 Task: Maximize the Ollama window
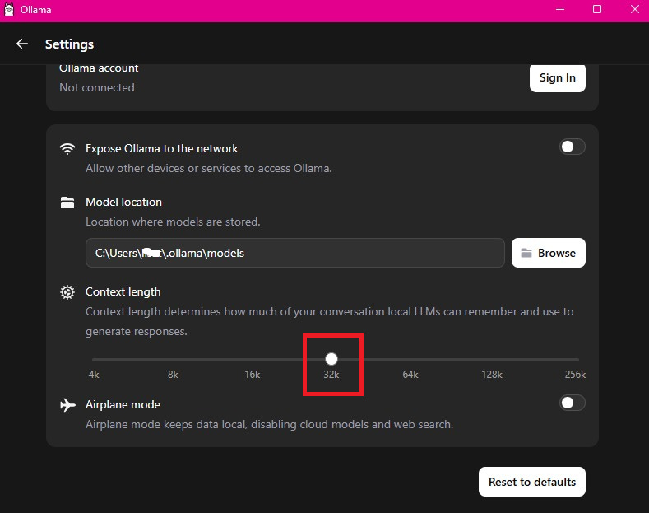click(597, 10)
